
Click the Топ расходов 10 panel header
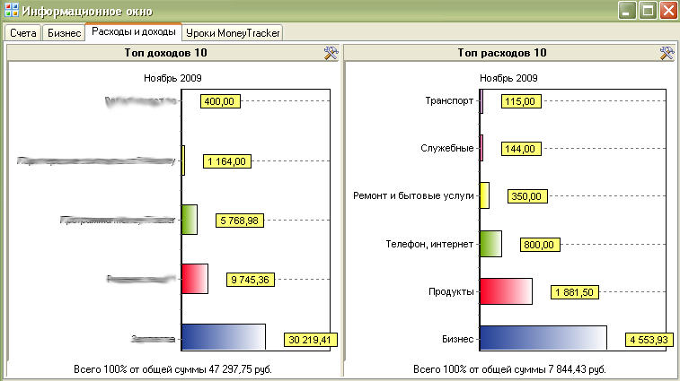(x=503, y=54)
